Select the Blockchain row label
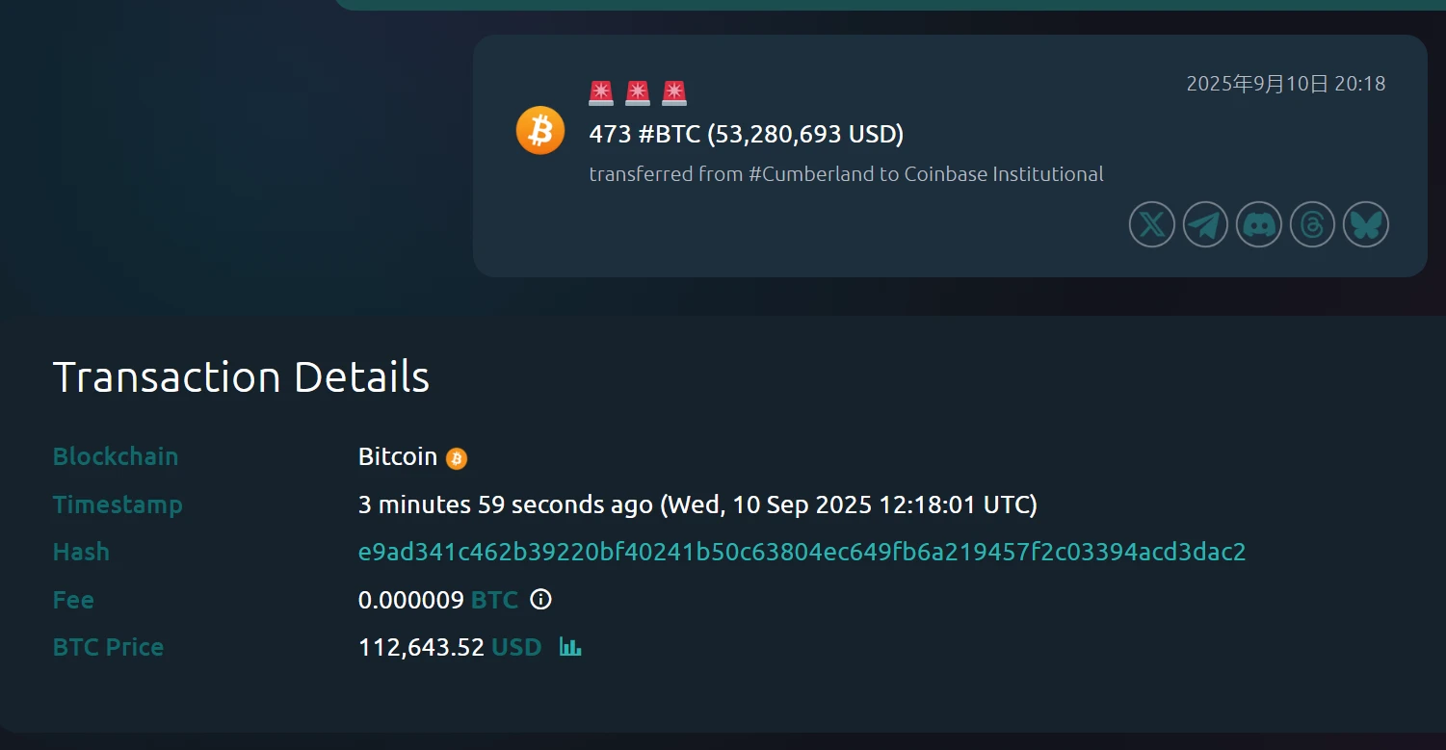Image resolution: width=1446 pixels, height=750 pixels. (115, 456)
